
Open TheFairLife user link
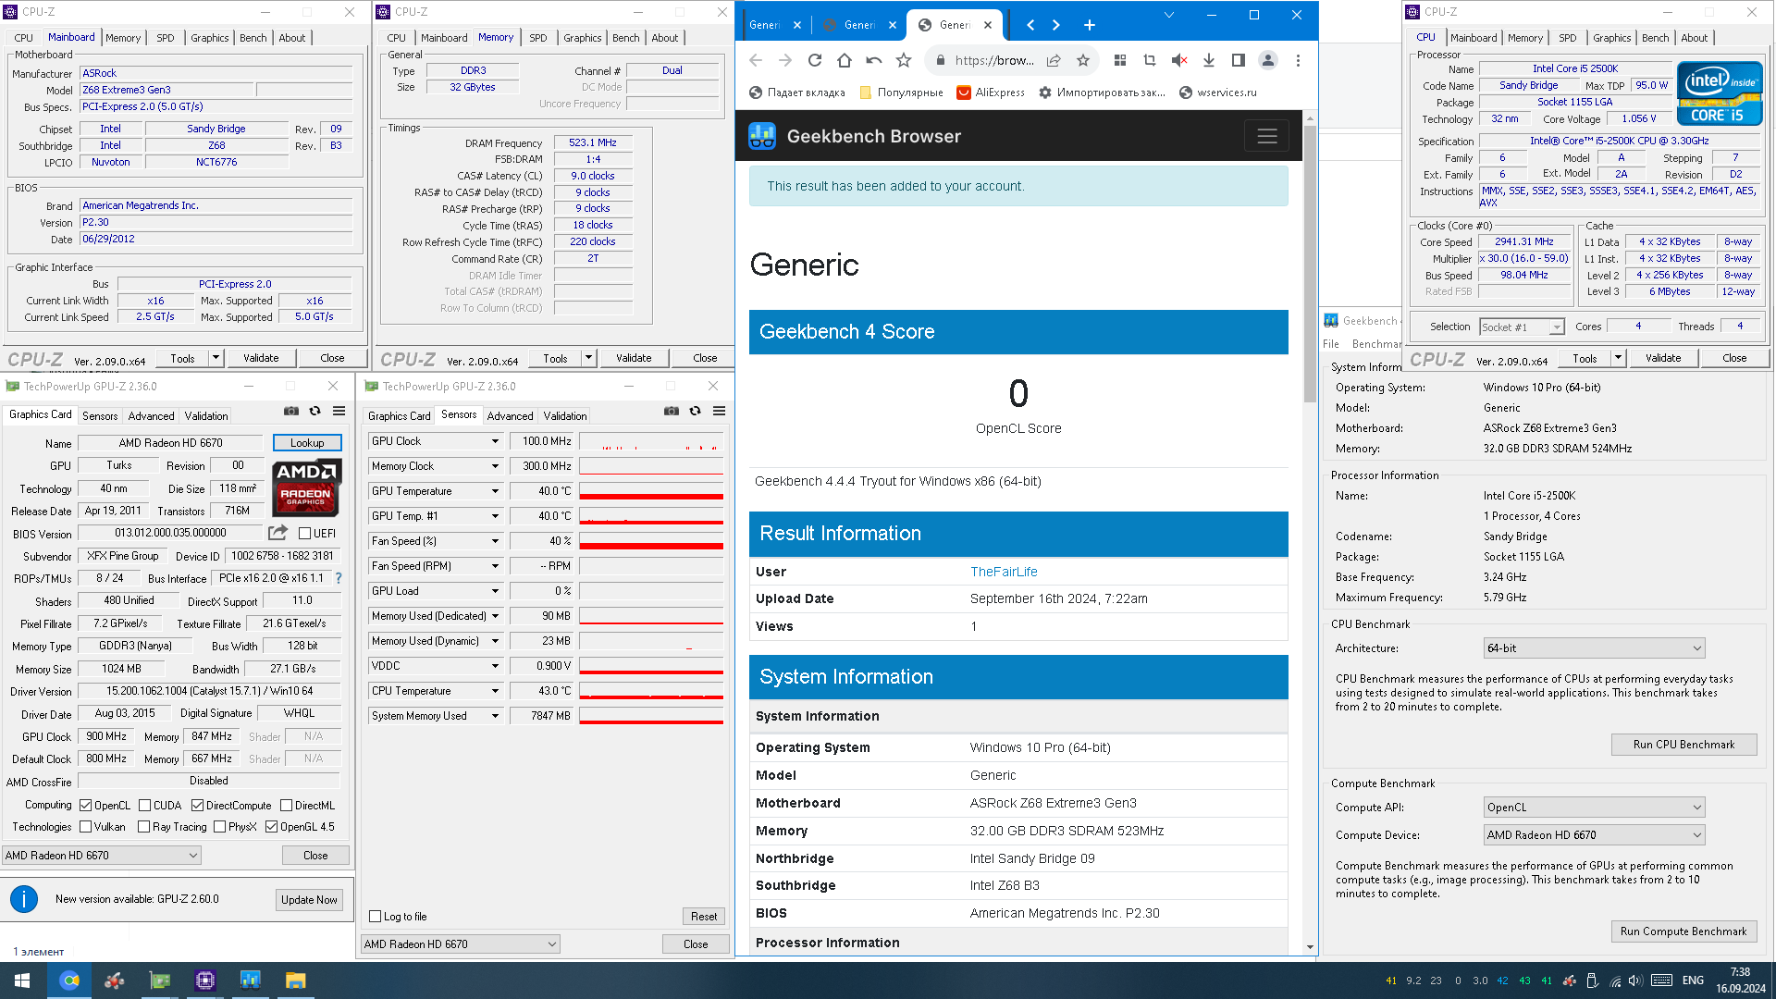1004,572
